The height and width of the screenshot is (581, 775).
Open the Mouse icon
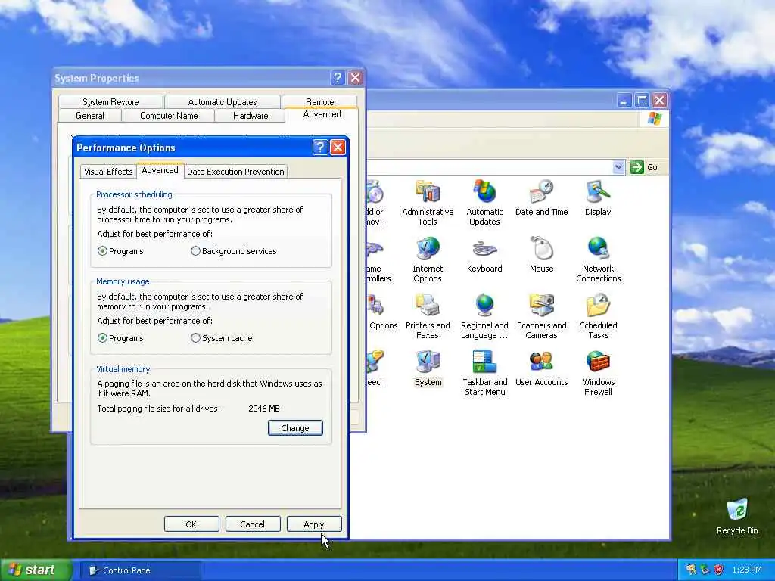pos(541,256)
